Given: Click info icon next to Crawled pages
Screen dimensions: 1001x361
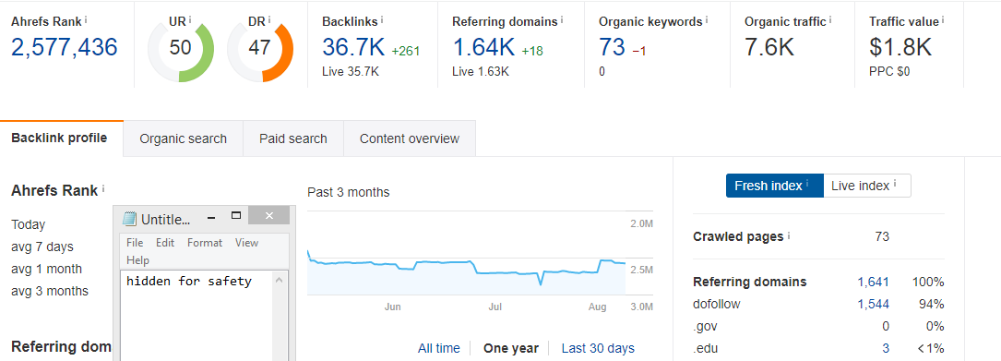Looking at the screenshot, I should 789,235.
